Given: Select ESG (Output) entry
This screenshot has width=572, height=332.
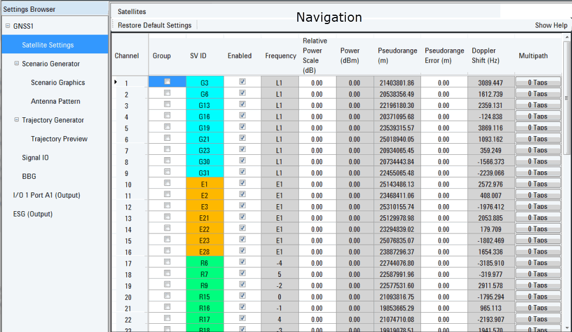Looking at the screenshot, I should [x=32, y=214].
